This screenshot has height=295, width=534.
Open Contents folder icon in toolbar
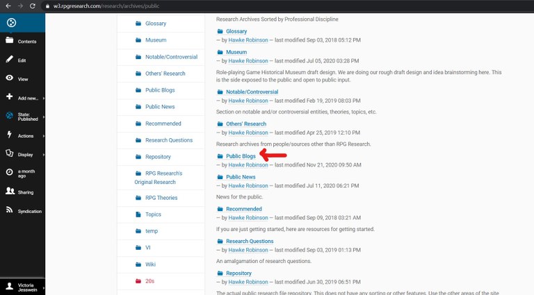[x=10, y=40]
